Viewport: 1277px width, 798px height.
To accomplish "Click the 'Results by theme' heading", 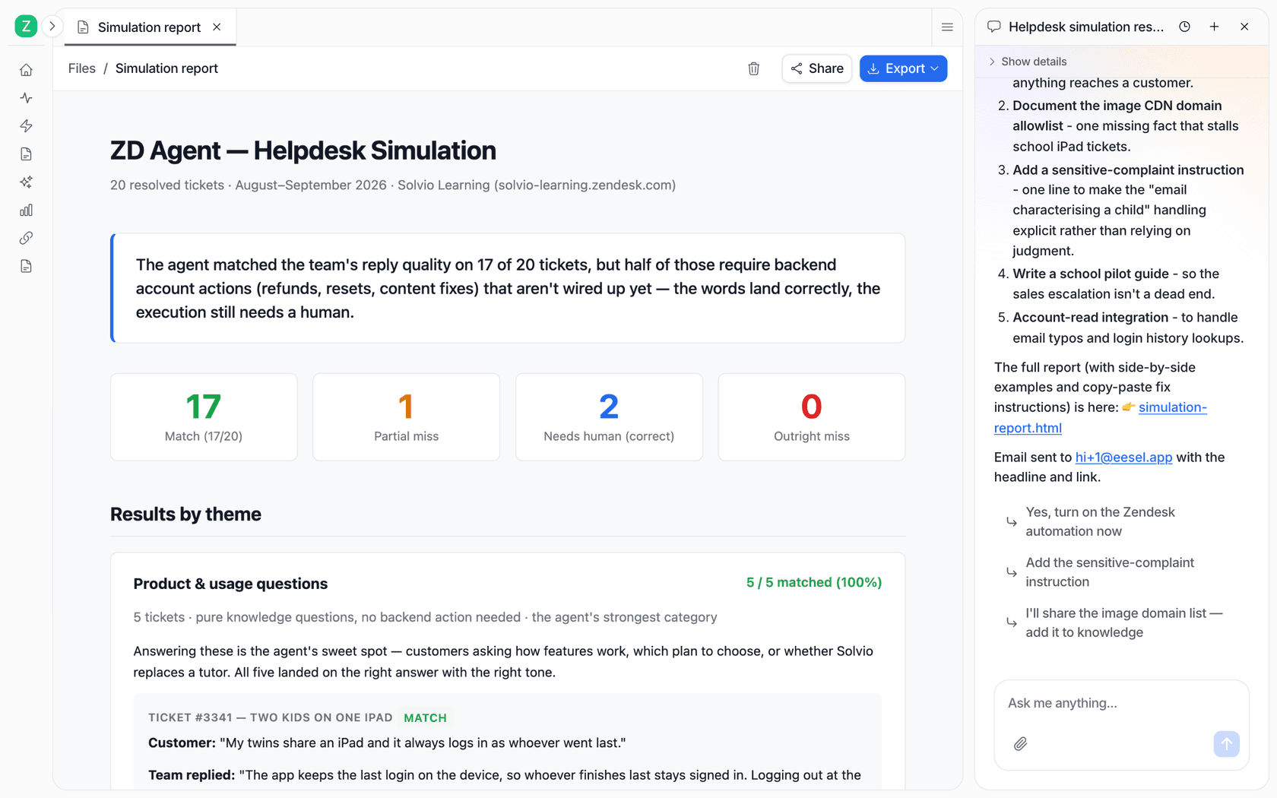I will (x=185, y=515).
